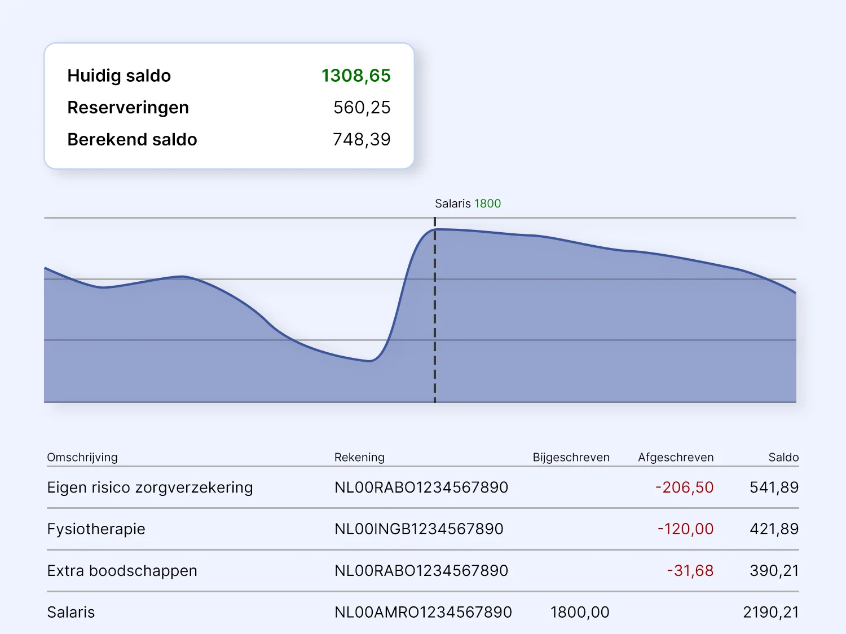Click the Berekend saldo value 748,39
This screenshot has width=846, height=634.
361,140
